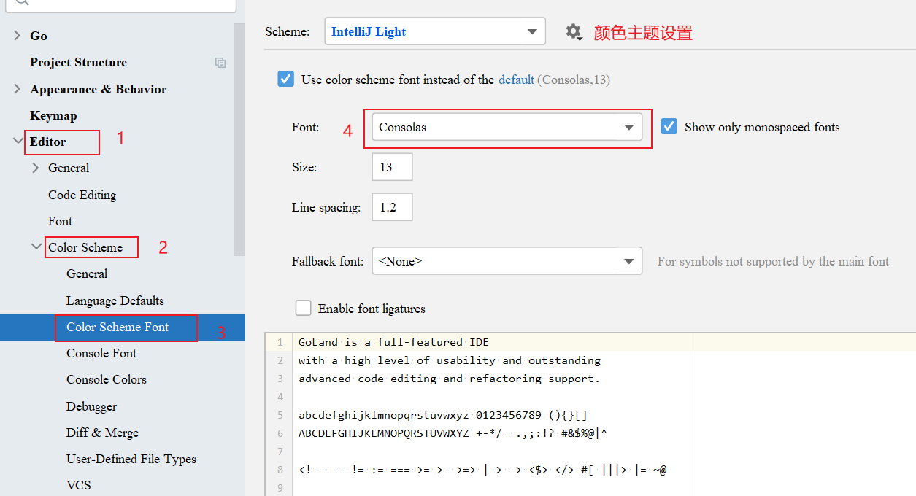
Task: Expand the General subsection under Editor
Action: coord(36,168)
